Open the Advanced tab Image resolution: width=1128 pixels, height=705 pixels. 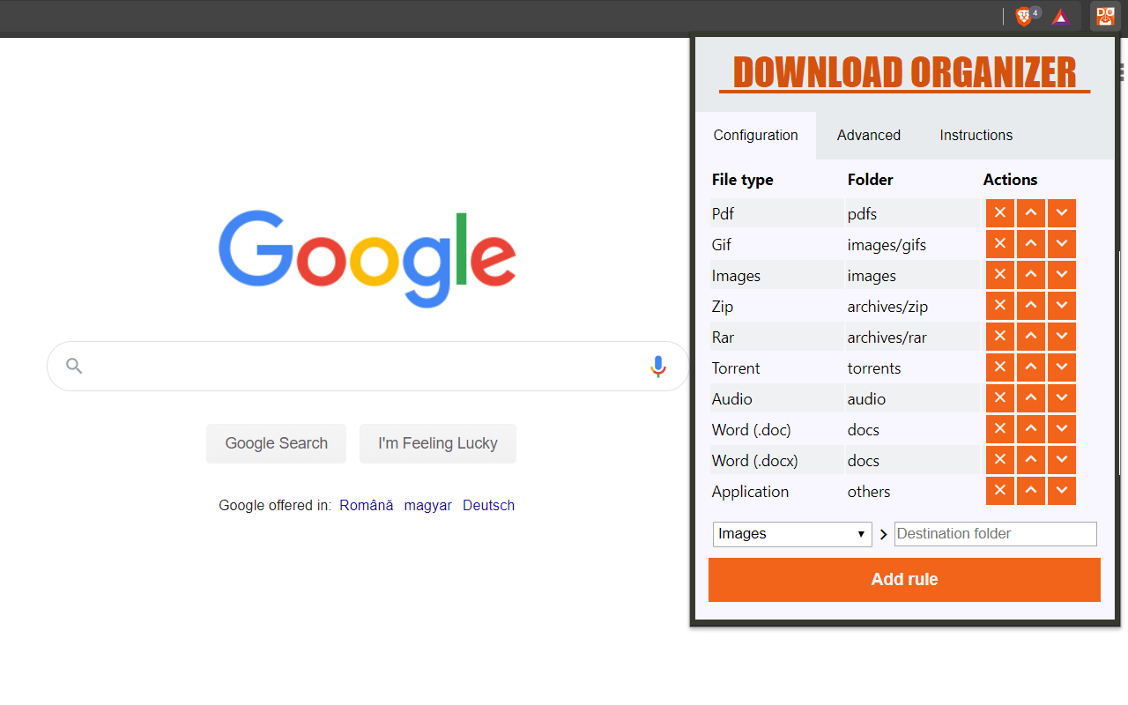click(x=869, y=135)
